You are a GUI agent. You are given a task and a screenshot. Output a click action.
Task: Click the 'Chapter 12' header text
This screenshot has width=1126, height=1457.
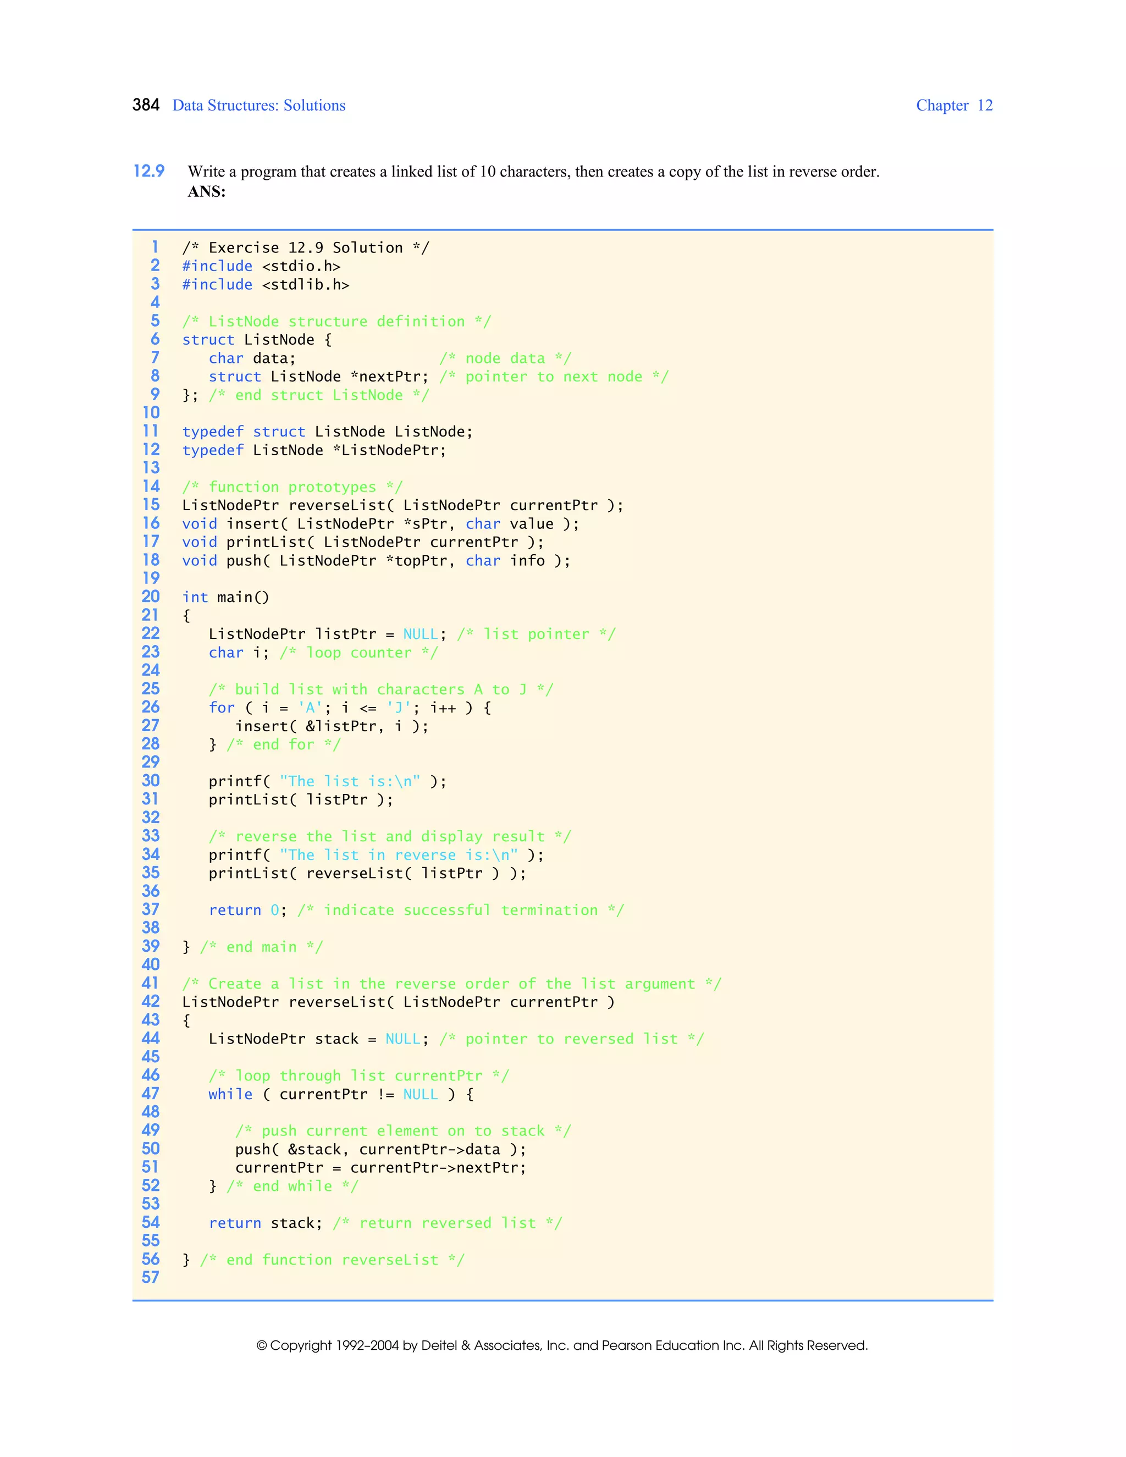(954, 106)
